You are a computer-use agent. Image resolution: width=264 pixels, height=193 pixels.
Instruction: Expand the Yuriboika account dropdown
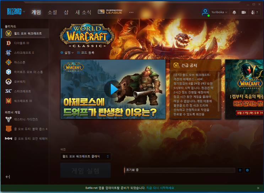pyautogui.click(x=219, y=12)
